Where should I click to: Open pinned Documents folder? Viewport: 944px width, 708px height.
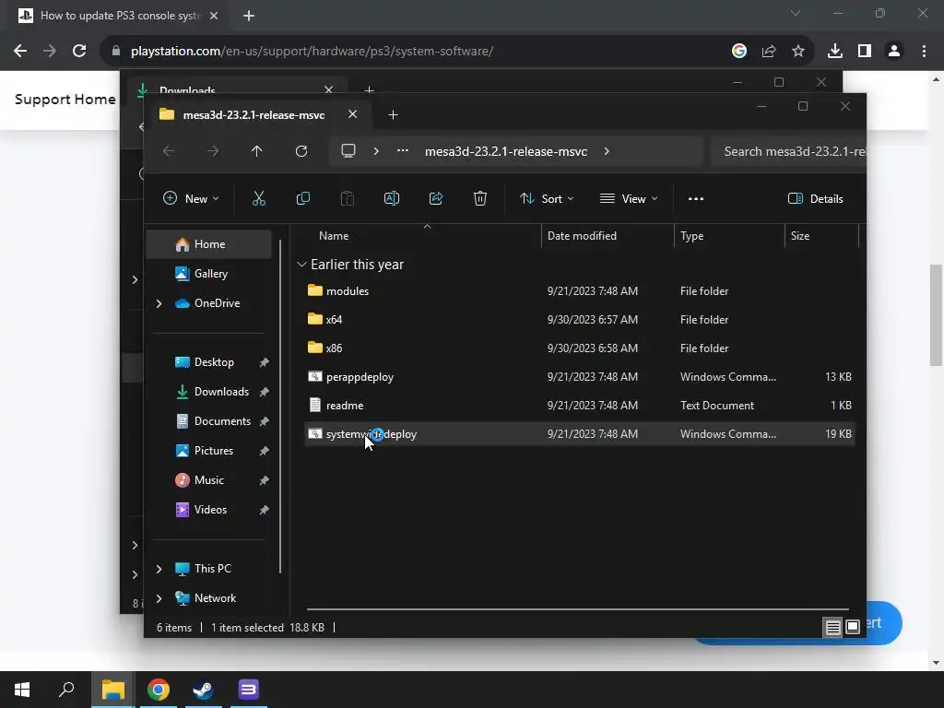pos(222,421)
